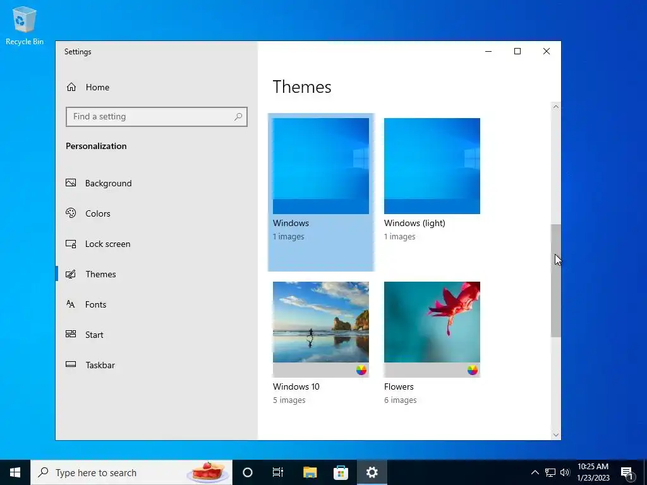
Task: Show hidden system tray icons
Action: coord(535,472)
